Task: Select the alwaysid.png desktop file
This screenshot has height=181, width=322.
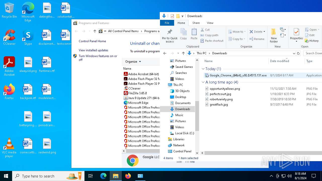Action: point(28,65)
